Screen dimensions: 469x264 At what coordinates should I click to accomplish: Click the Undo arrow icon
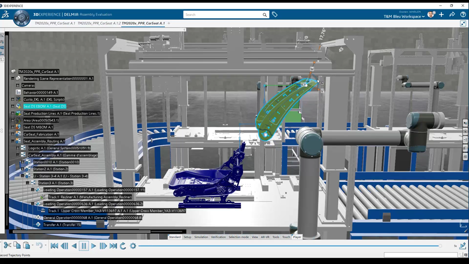[x=39, y=245]
